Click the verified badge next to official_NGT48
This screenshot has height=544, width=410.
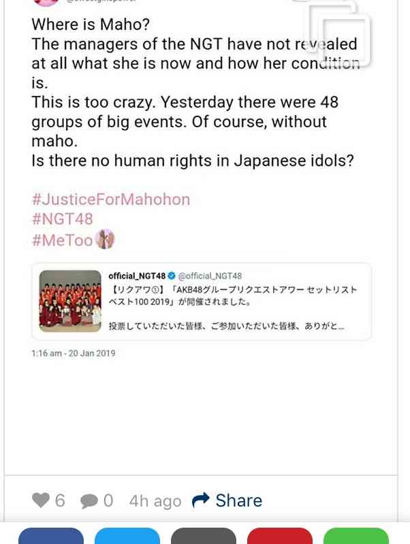172,276
